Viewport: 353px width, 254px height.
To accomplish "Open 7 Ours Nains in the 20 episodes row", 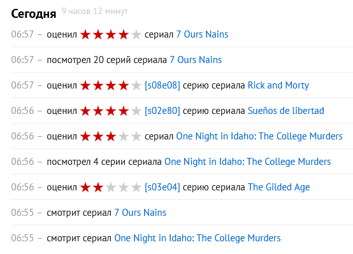I will point(196,60).
